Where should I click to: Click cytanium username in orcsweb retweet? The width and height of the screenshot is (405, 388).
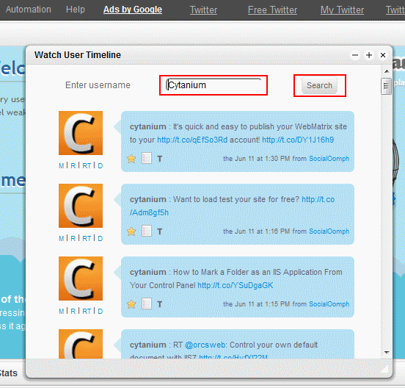[x=148, y=345]
